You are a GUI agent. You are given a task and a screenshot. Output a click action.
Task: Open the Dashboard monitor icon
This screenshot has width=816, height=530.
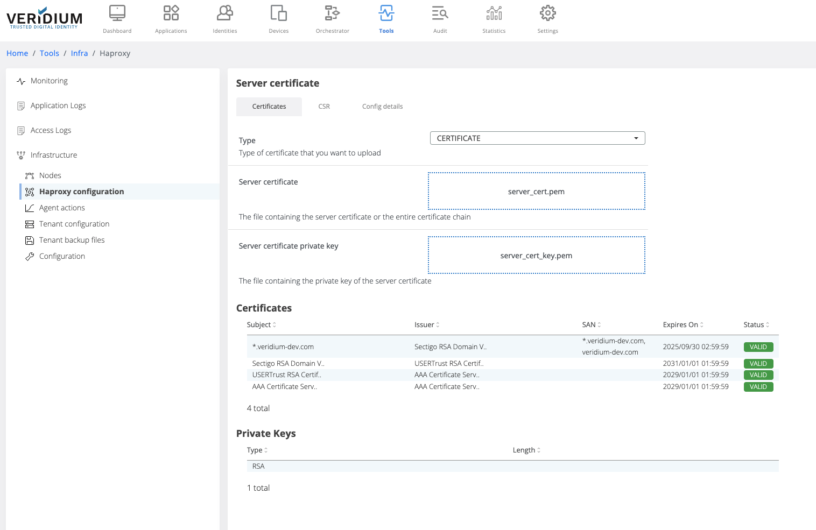pyautogui.click(x=117, y=13)
